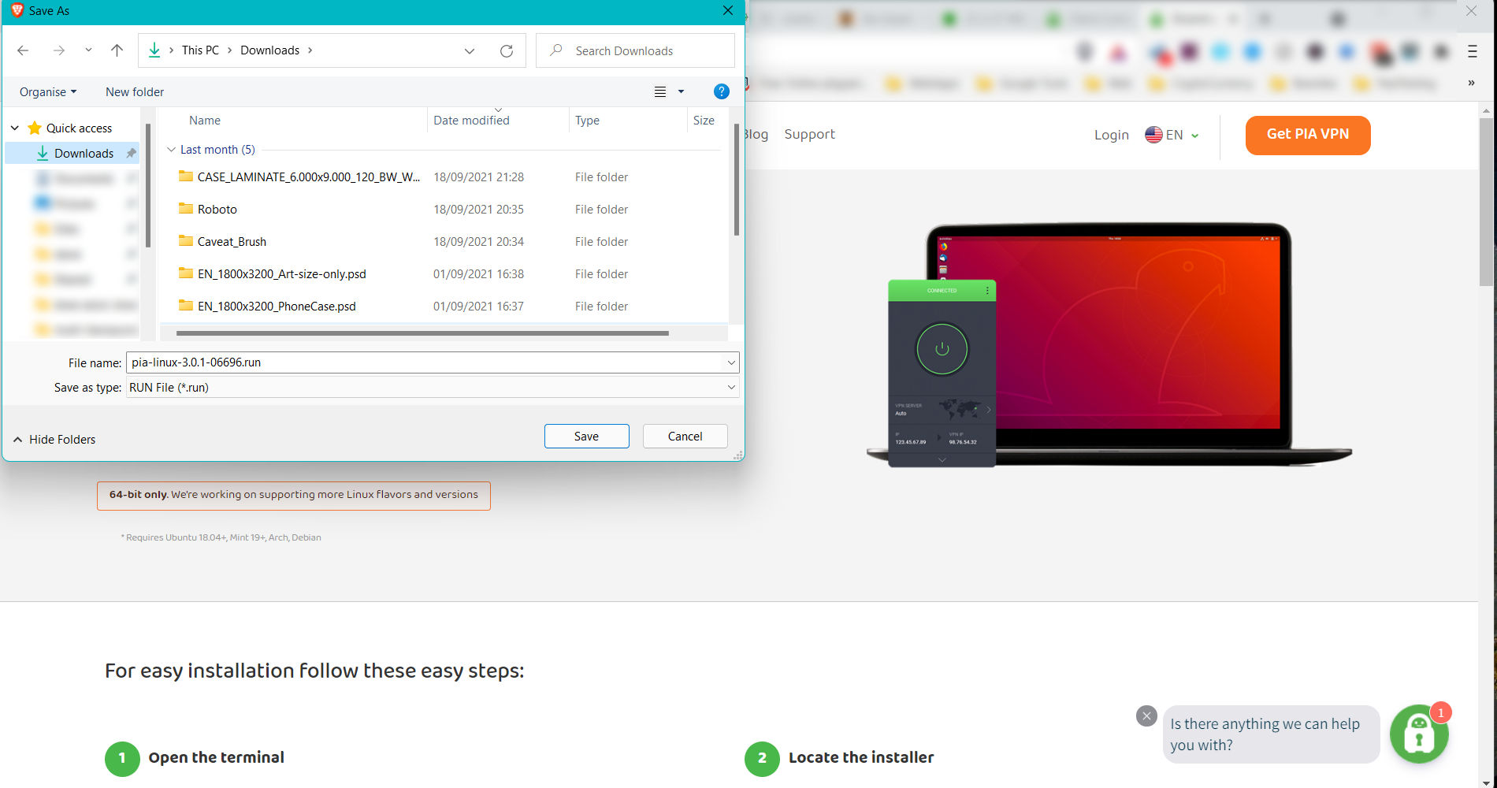
Task: Sort files by Type column
Action: (x=587, y=121)
